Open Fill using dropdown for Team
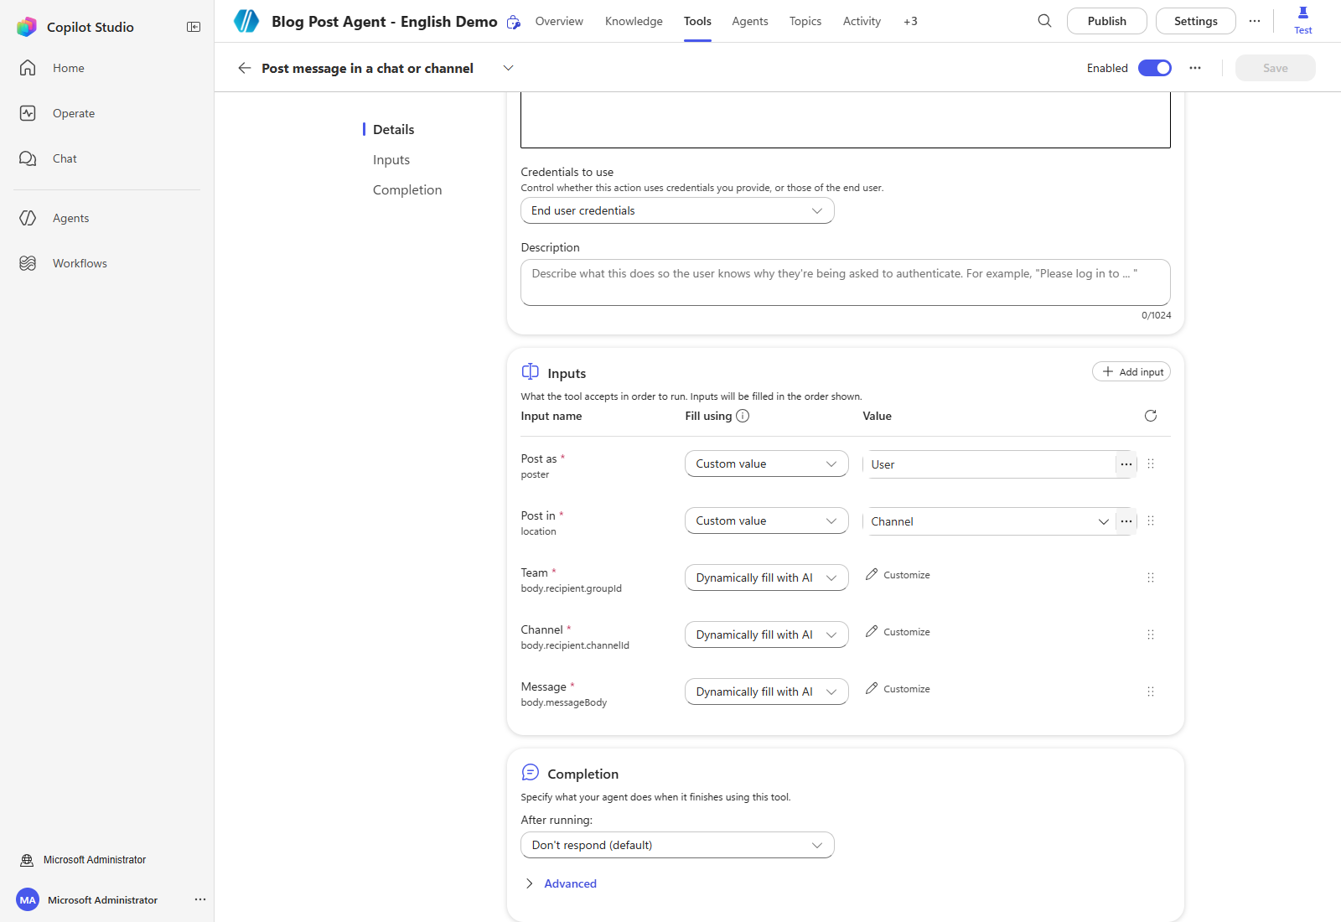This screenshot has height=922, width=1341. pos(767,578)
